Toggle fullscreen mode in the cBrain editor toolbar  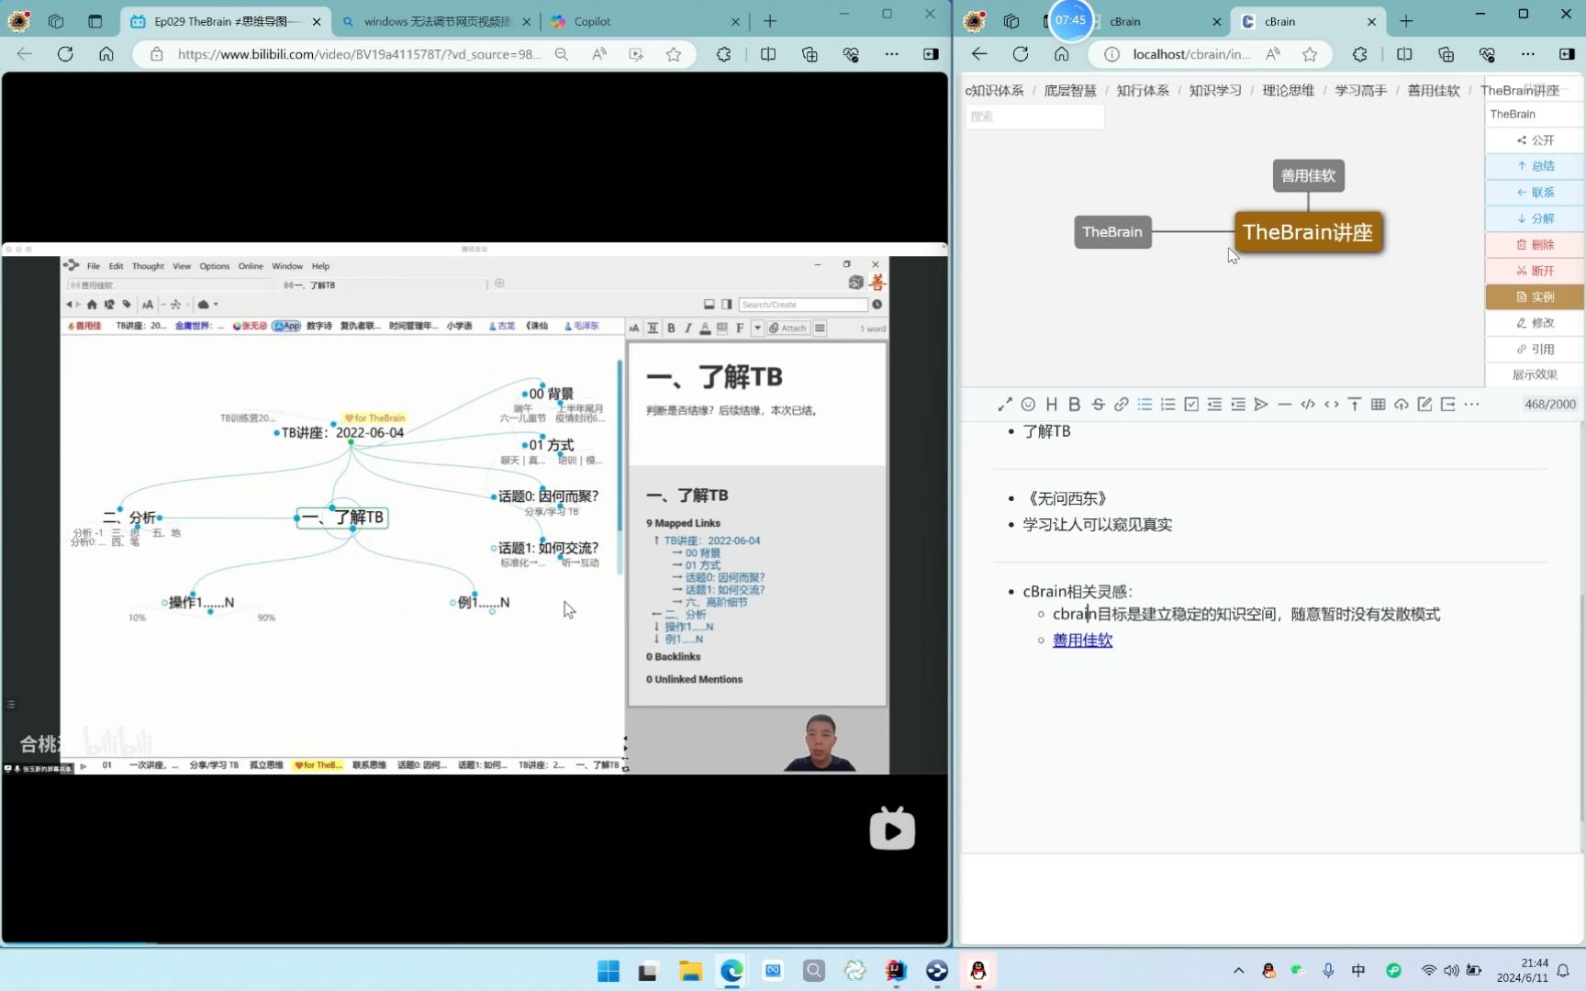[1005, 404]
